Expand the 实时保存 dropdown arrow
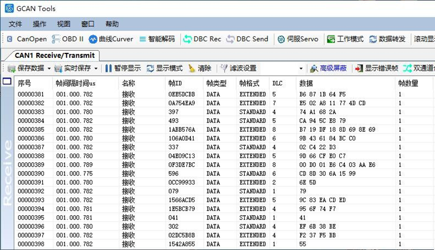This screenshot has height=250, width=435. click(96, 69)
